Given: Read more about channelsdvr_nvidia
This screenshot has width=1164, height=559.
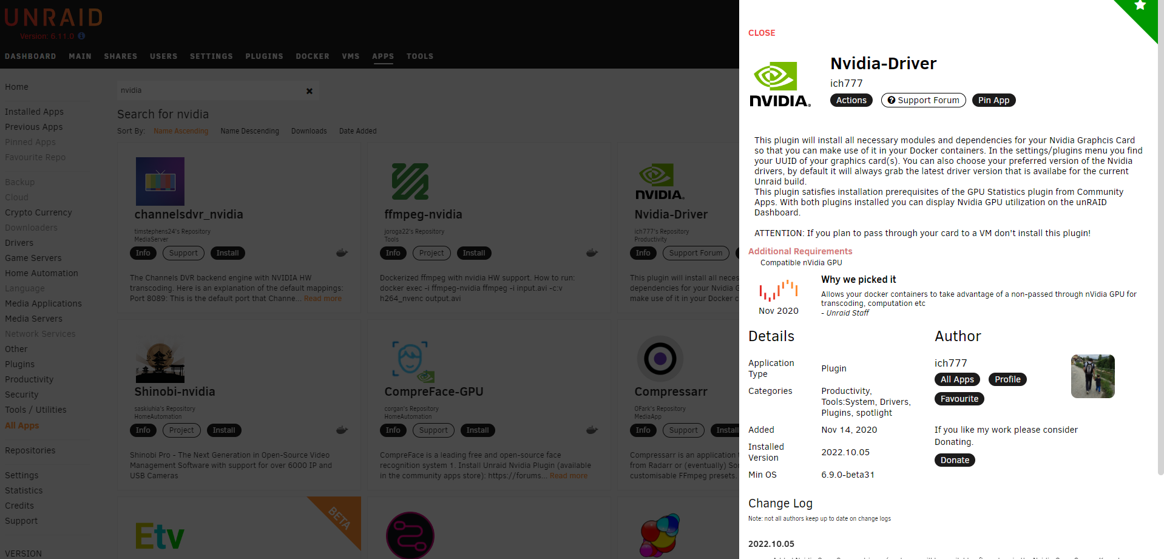Looking at the screenshot, I should (x=323, y=299).
